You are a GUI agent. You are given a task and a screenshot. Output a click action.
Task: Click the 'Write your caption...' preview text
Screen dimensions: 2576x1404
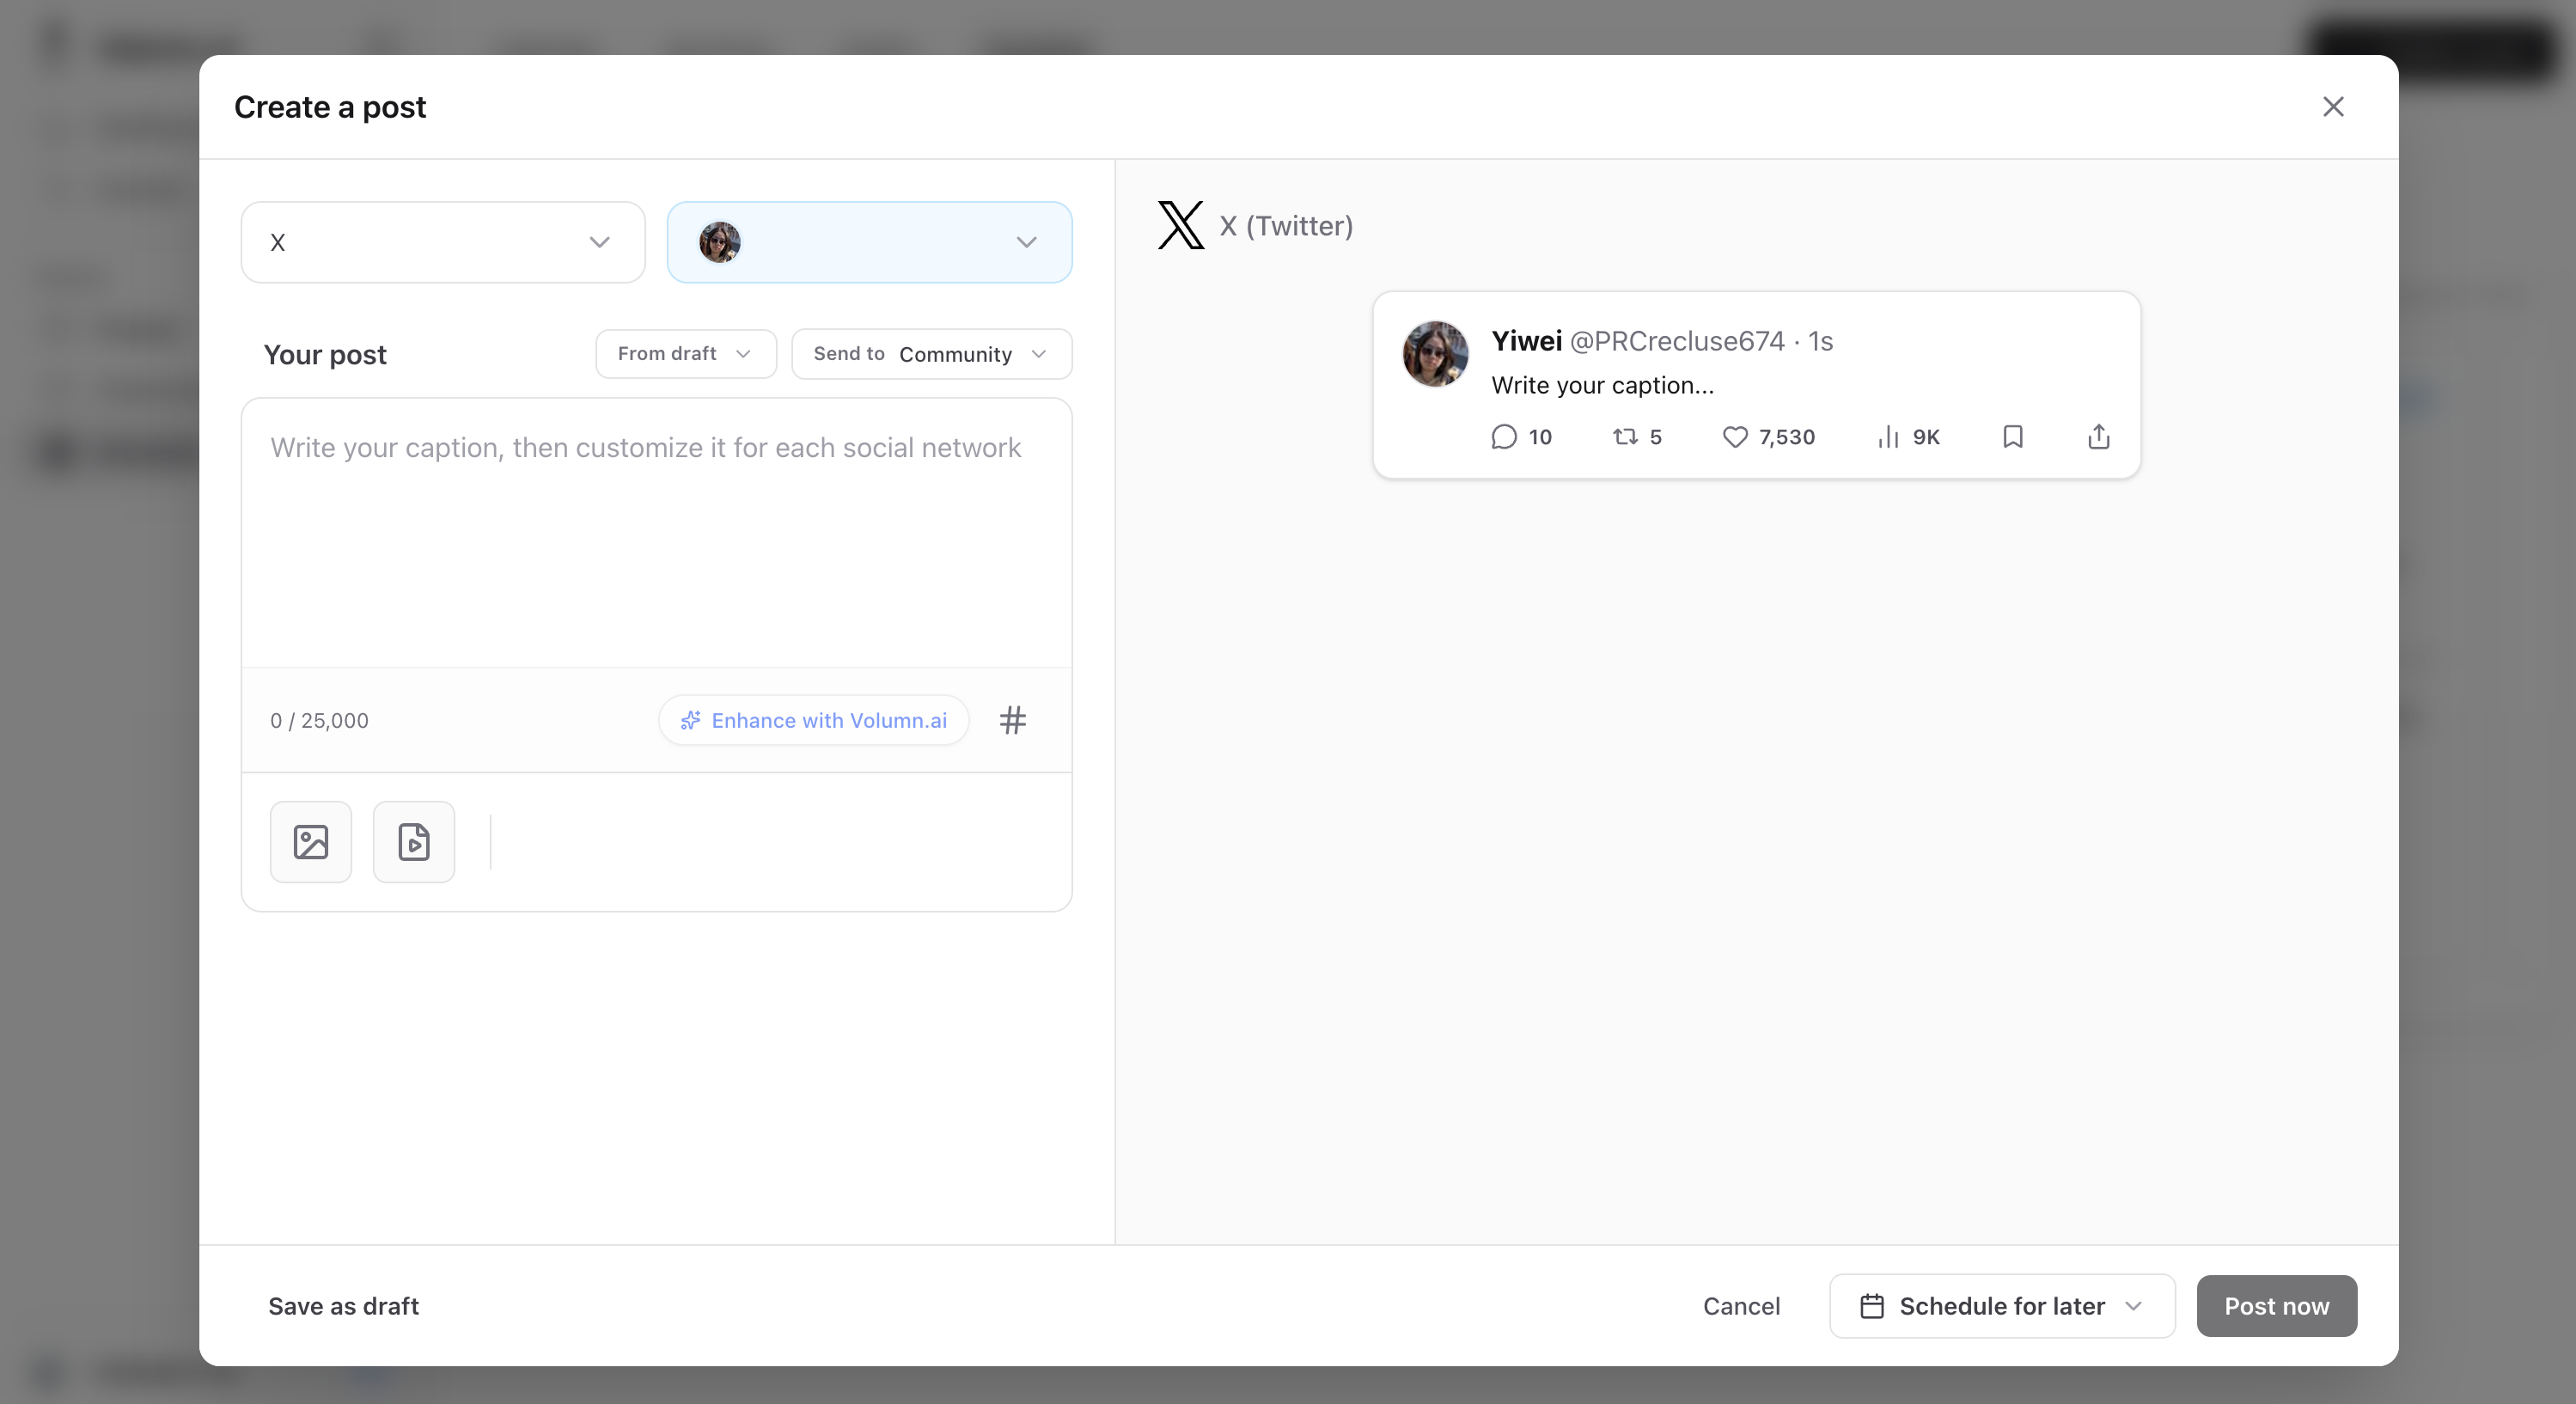click(x=1602, y=385)
